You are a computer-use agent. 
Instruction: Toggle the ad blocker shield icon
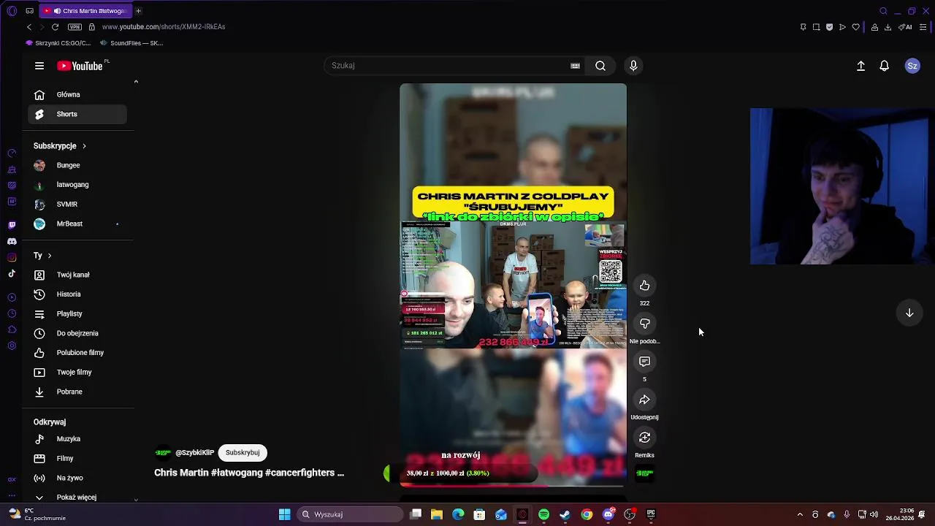[x=829, y=27]
